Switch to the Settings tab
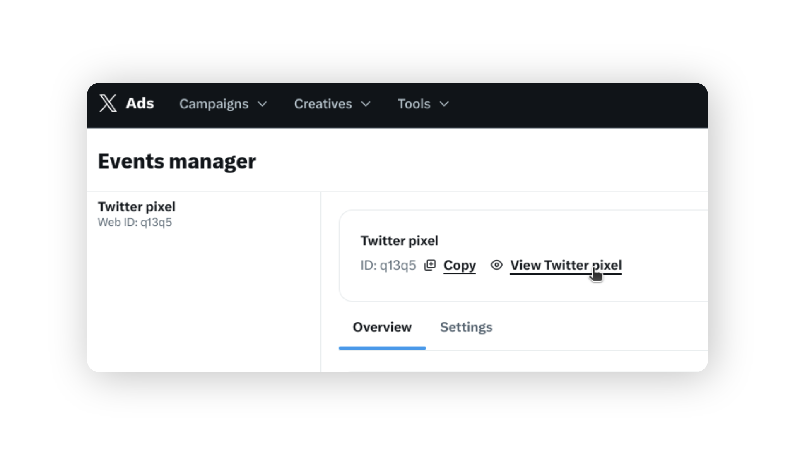This screenshot has width=795, height=455. point(466,327)
